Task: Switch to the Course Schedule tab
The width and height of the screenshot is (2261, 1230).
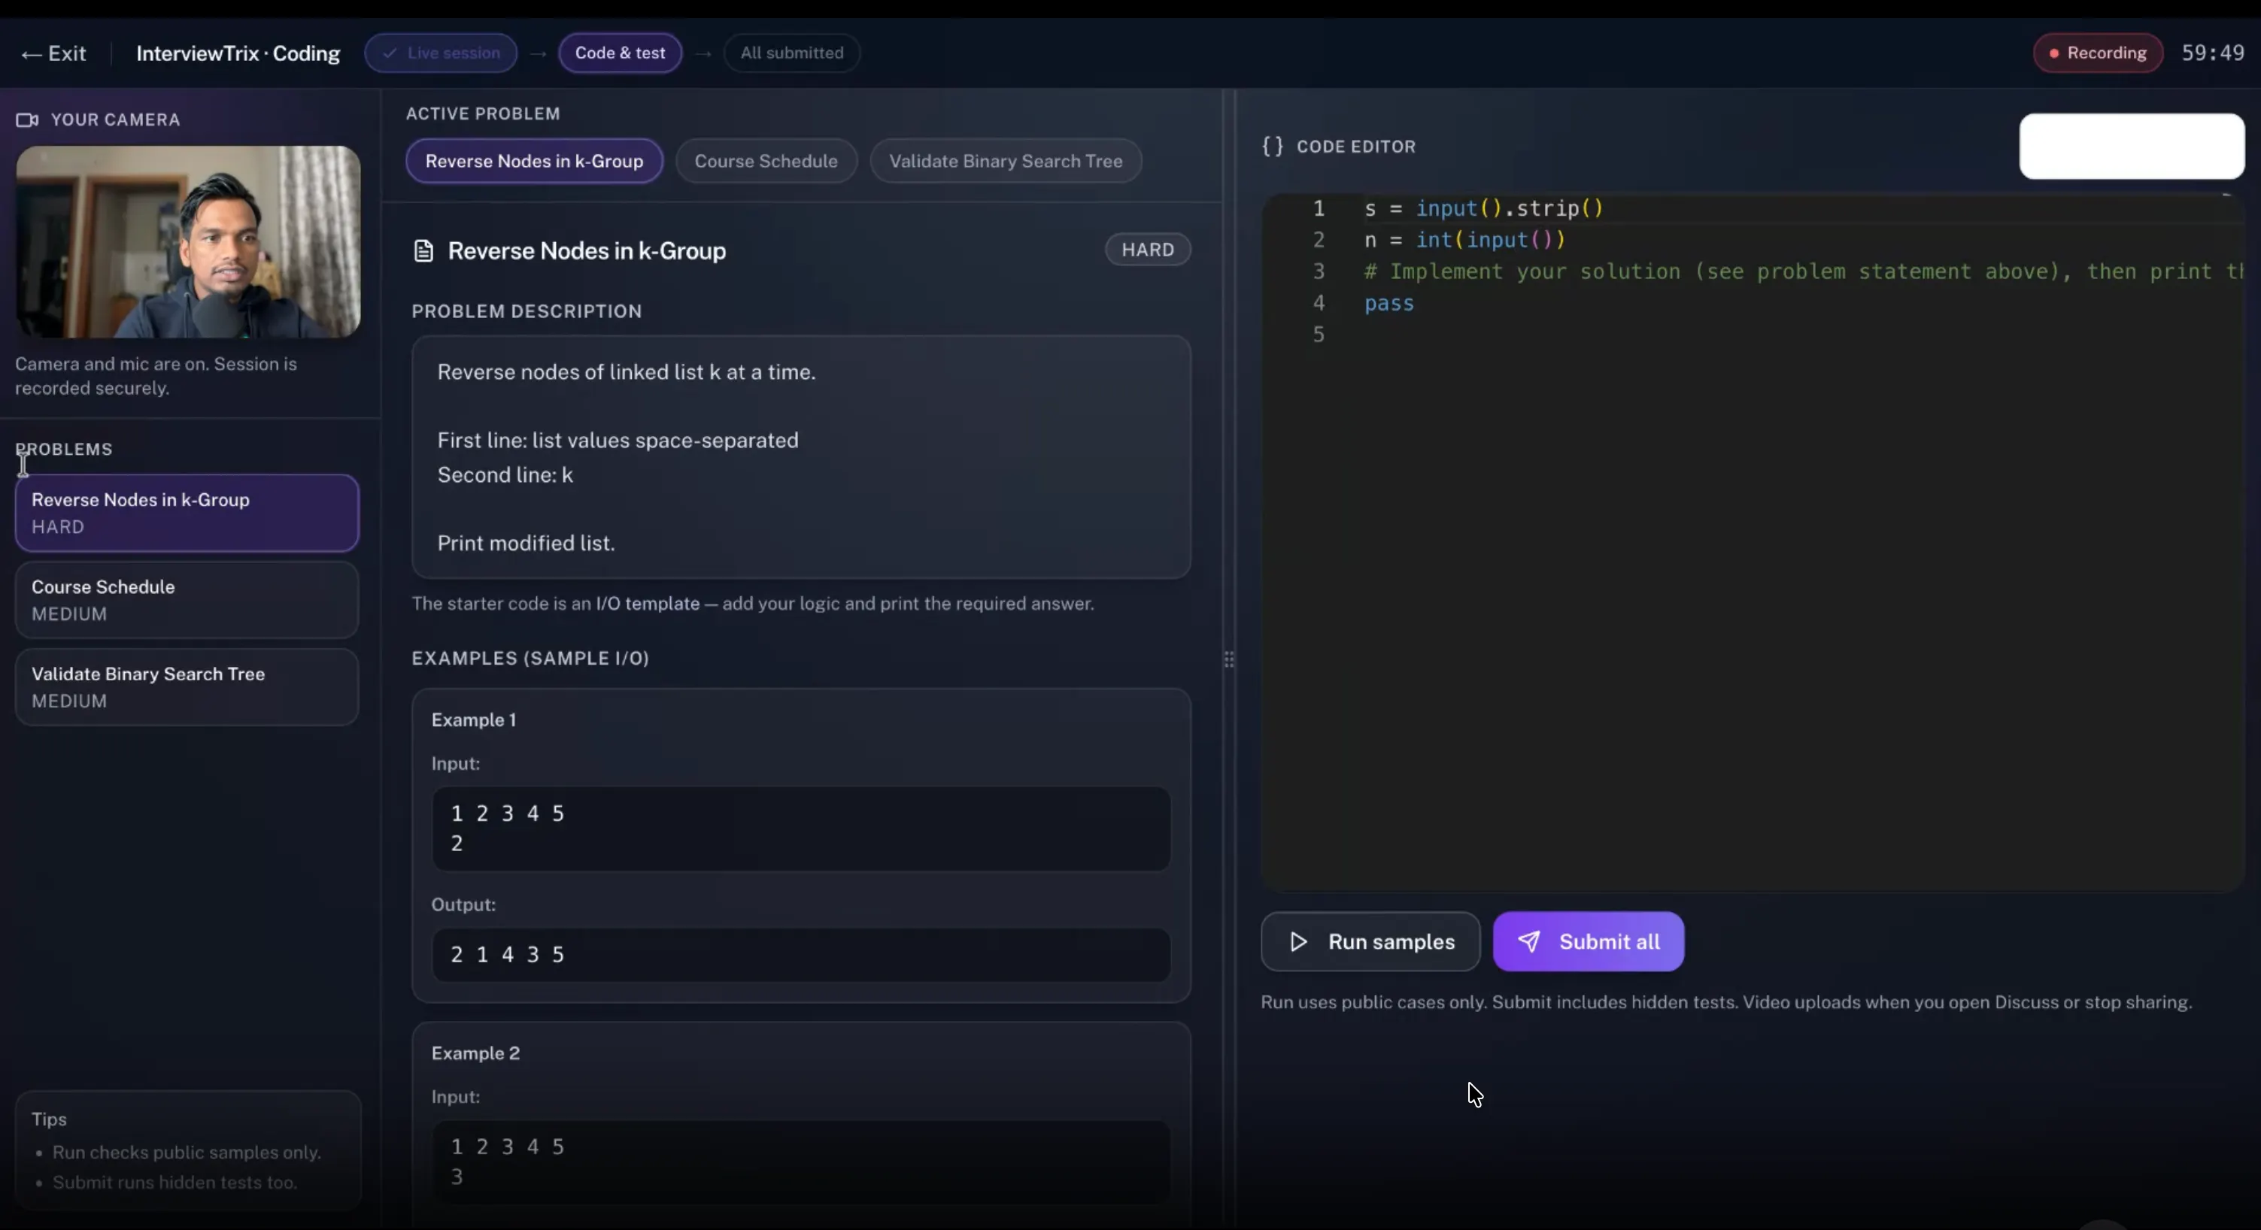Action: click(x=766, y=162)
